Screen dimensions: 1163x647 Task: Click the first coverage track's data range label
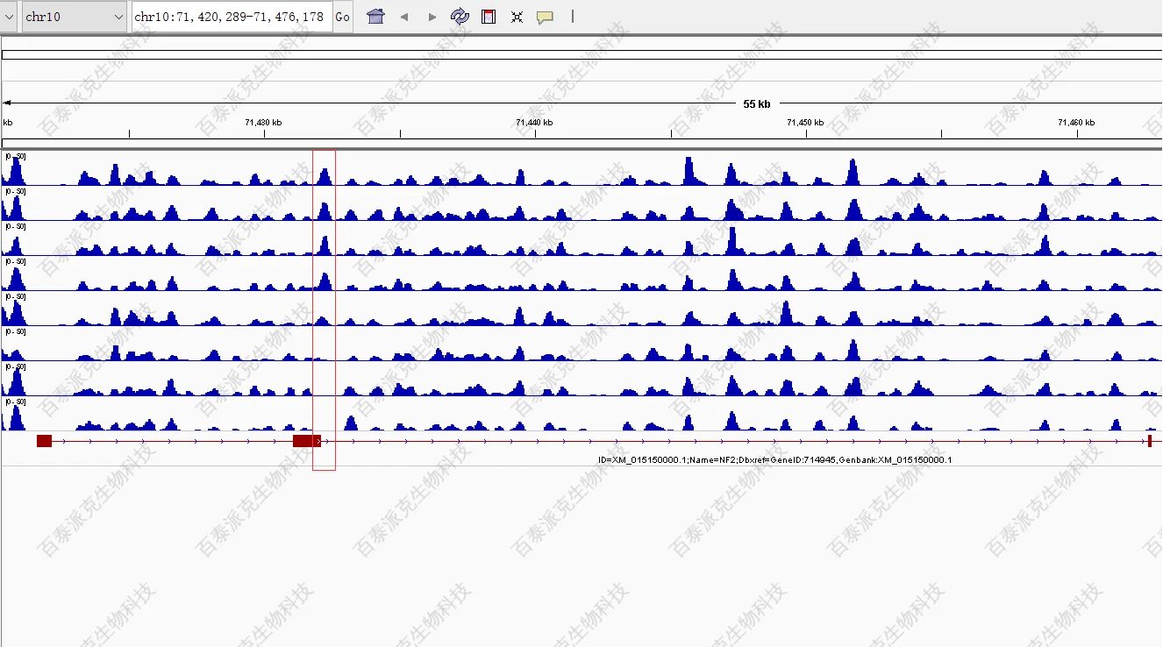[16, 156]
